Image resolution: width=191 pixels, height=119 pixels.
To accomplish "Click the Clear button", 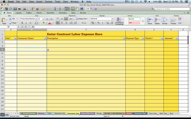I will pos(13,23).
